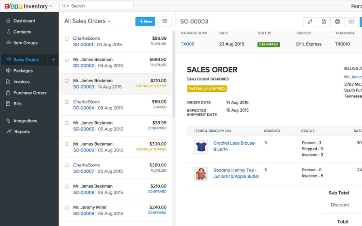Click the New sales order button
Viewport: 362px width, 226px height.
(145, 21)
